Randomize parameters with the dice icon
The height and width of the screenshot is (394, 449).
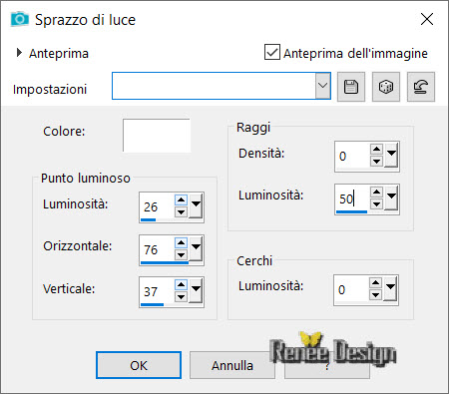[386, 87]
